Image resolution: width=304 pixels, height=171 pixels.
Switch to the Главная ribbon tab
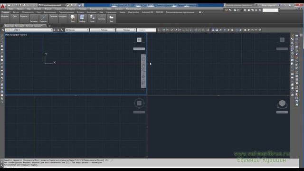tap(5, 12)
